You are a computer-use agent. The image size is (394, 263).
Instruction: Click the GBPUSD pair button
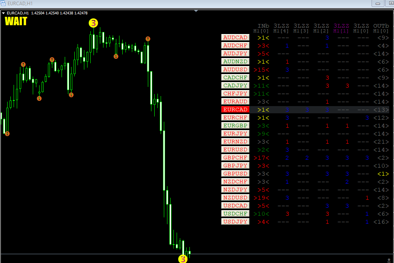235,173
